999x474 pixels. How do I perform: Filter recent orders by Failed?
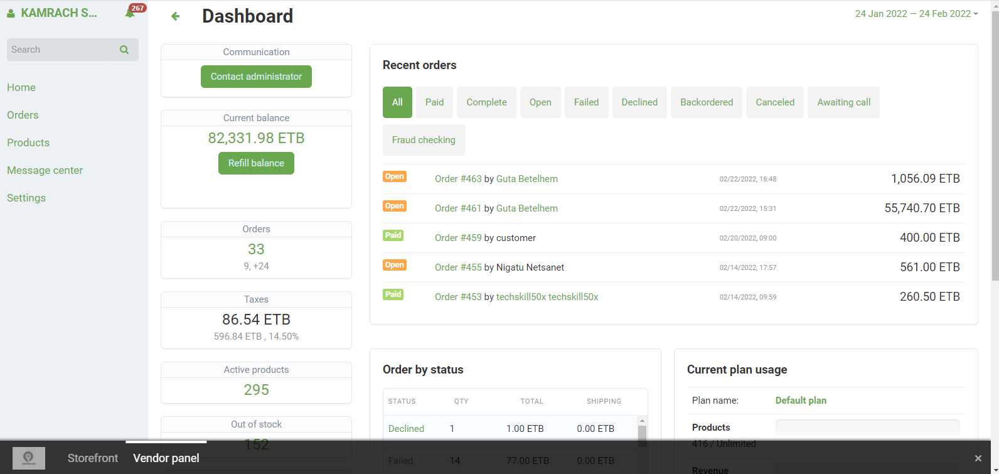(x=586, y=102)
